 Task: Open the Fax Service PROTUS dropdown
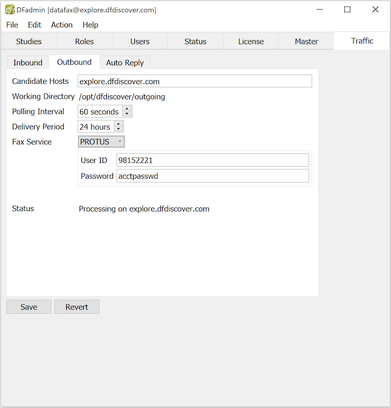pos(101,142)
